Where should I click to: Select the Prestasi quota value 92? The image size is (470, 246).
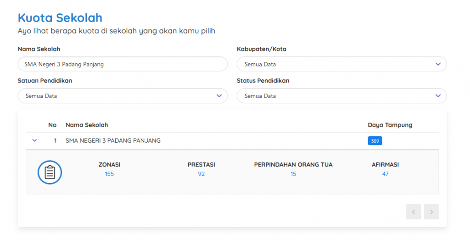pyautogui.click(x=201, y=174)
